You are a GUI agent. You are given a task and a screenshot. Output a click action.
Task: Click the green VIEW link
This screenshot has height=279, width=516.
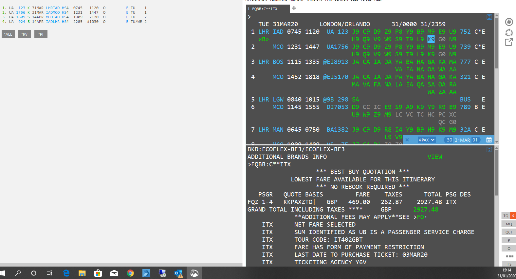(x=434, y=157)
